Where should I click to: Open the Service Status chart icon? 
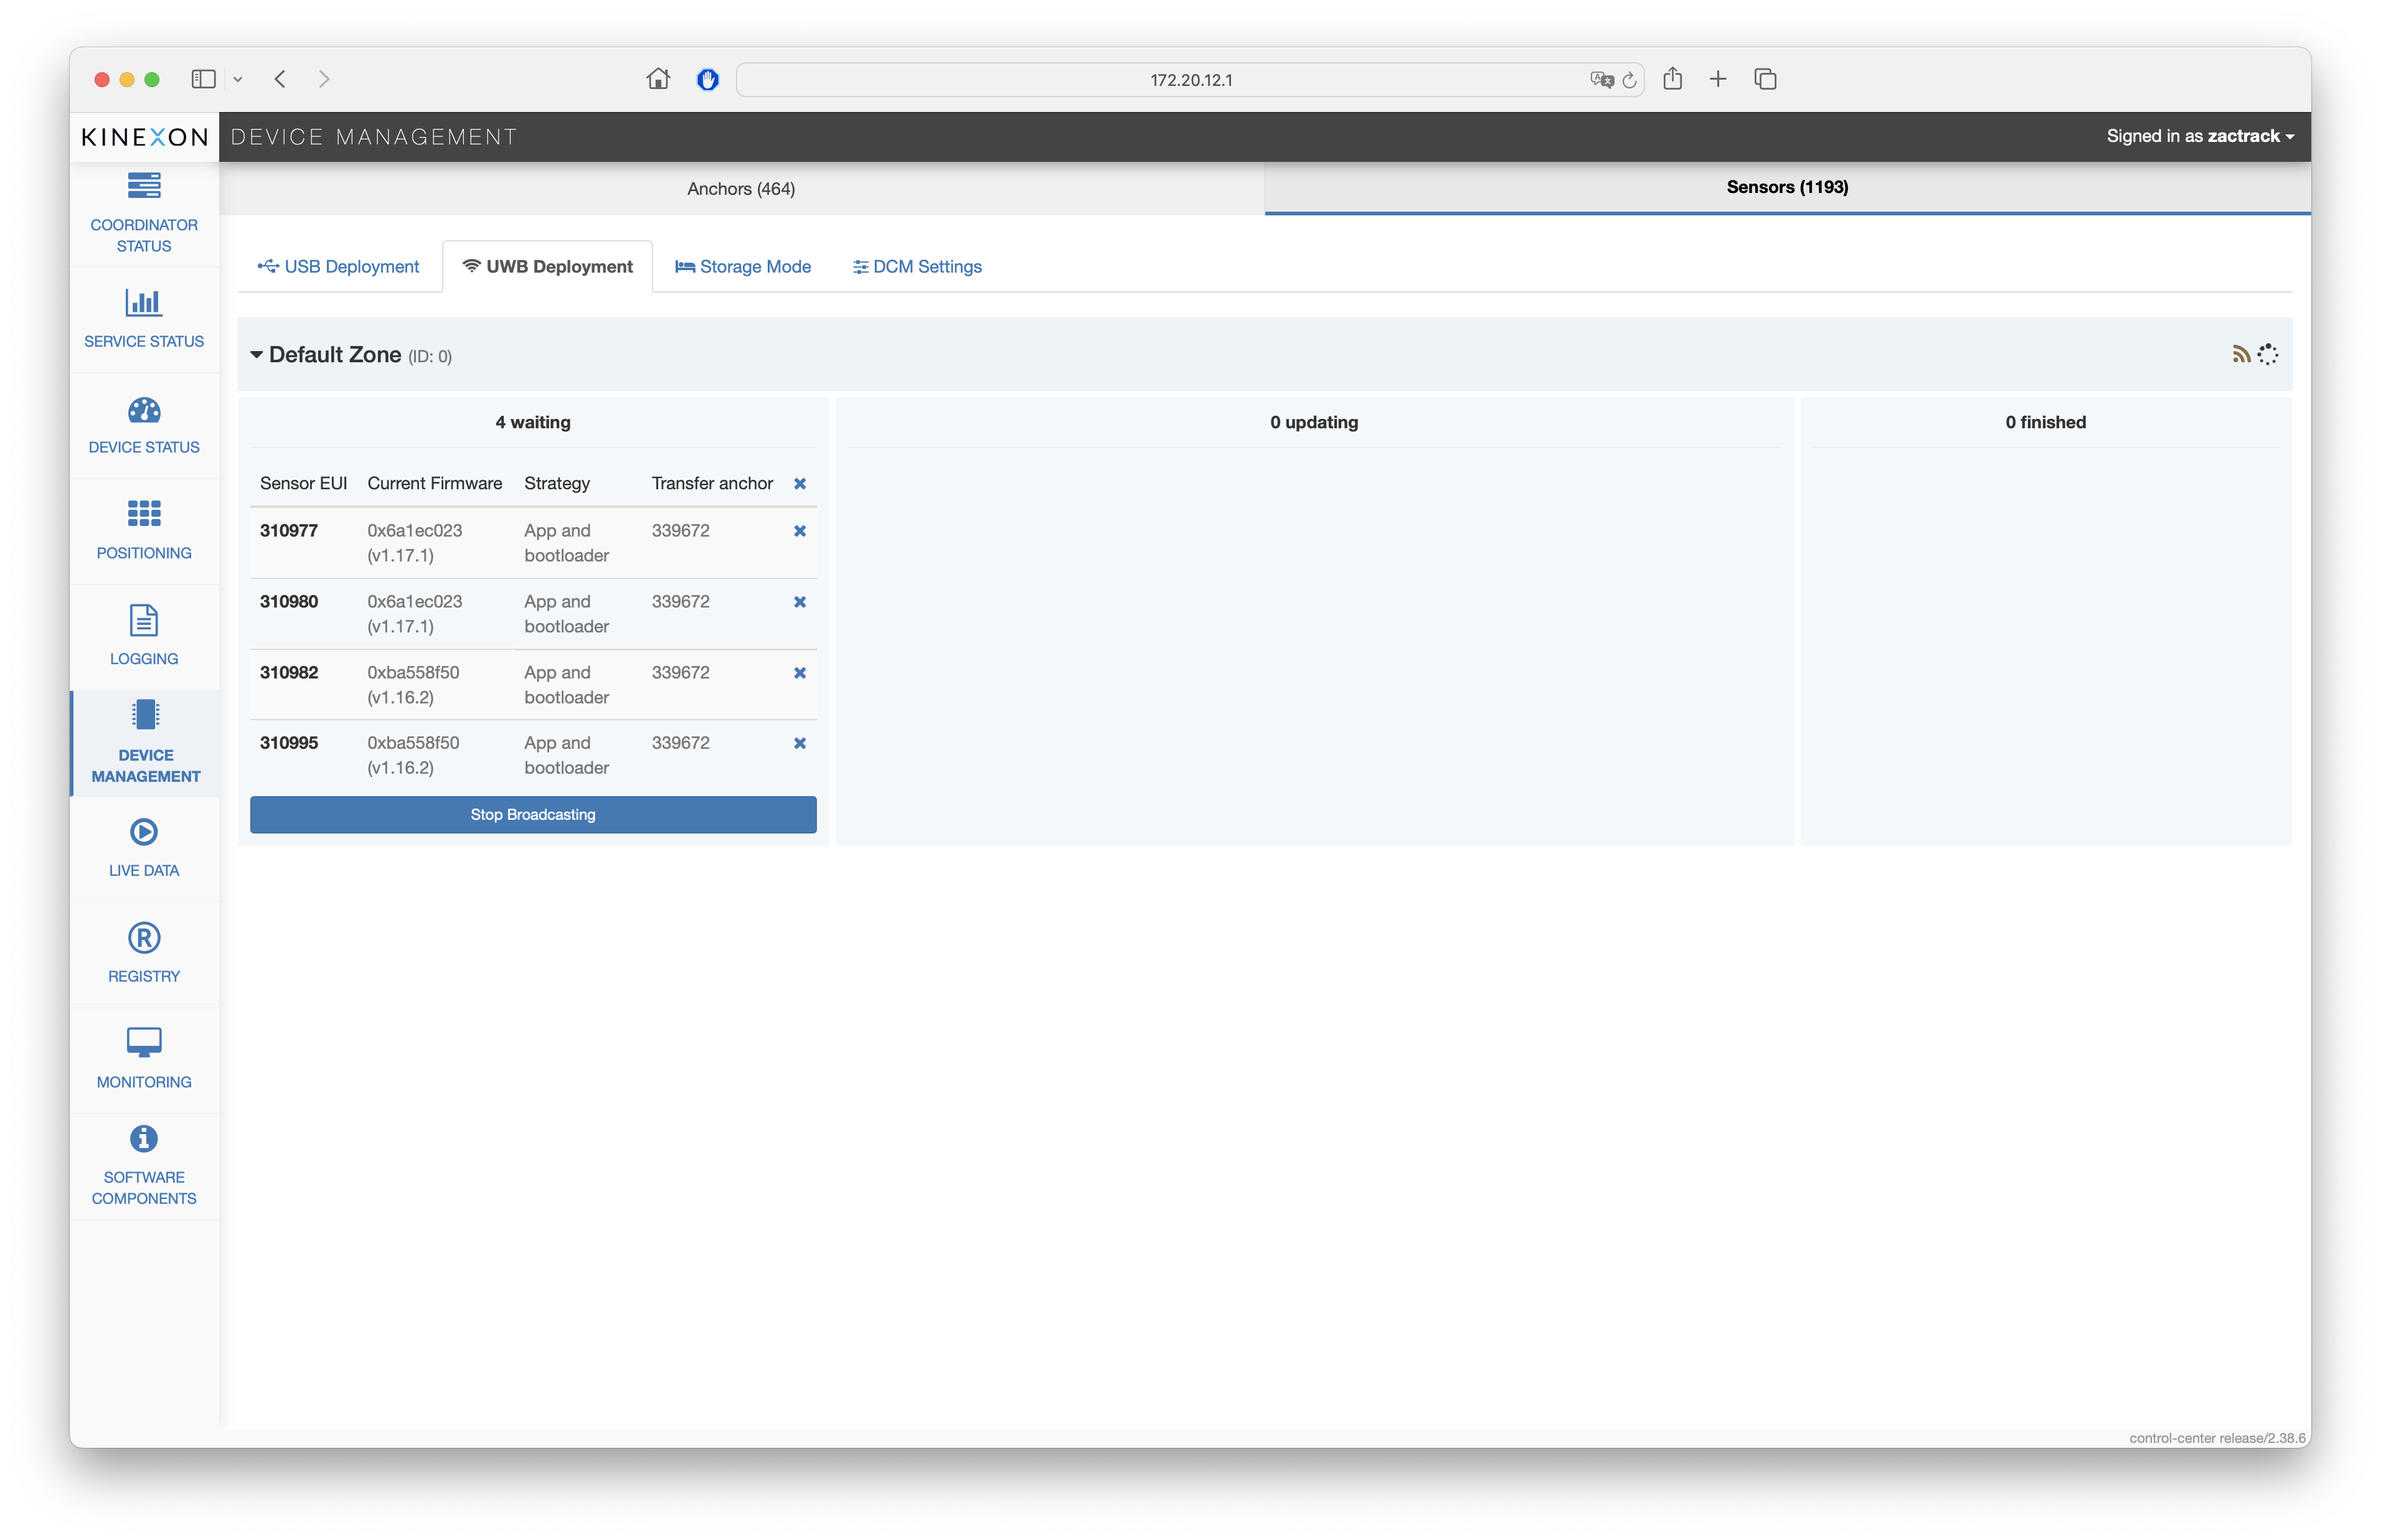[x=144, y=302]
